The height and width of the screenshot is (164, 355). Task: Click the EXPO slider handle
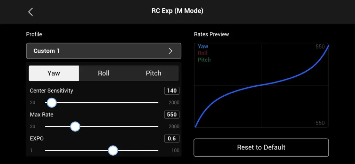tap(113, 150)
